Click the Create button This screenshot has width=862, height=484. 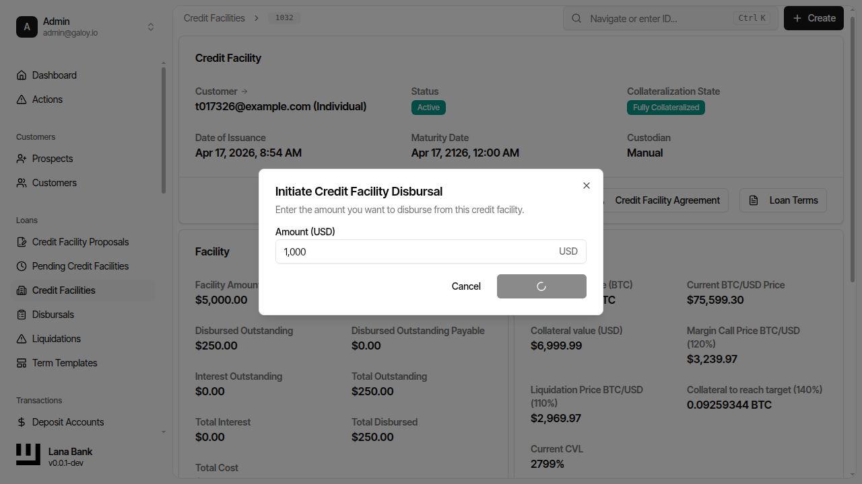tap(814, 18)
